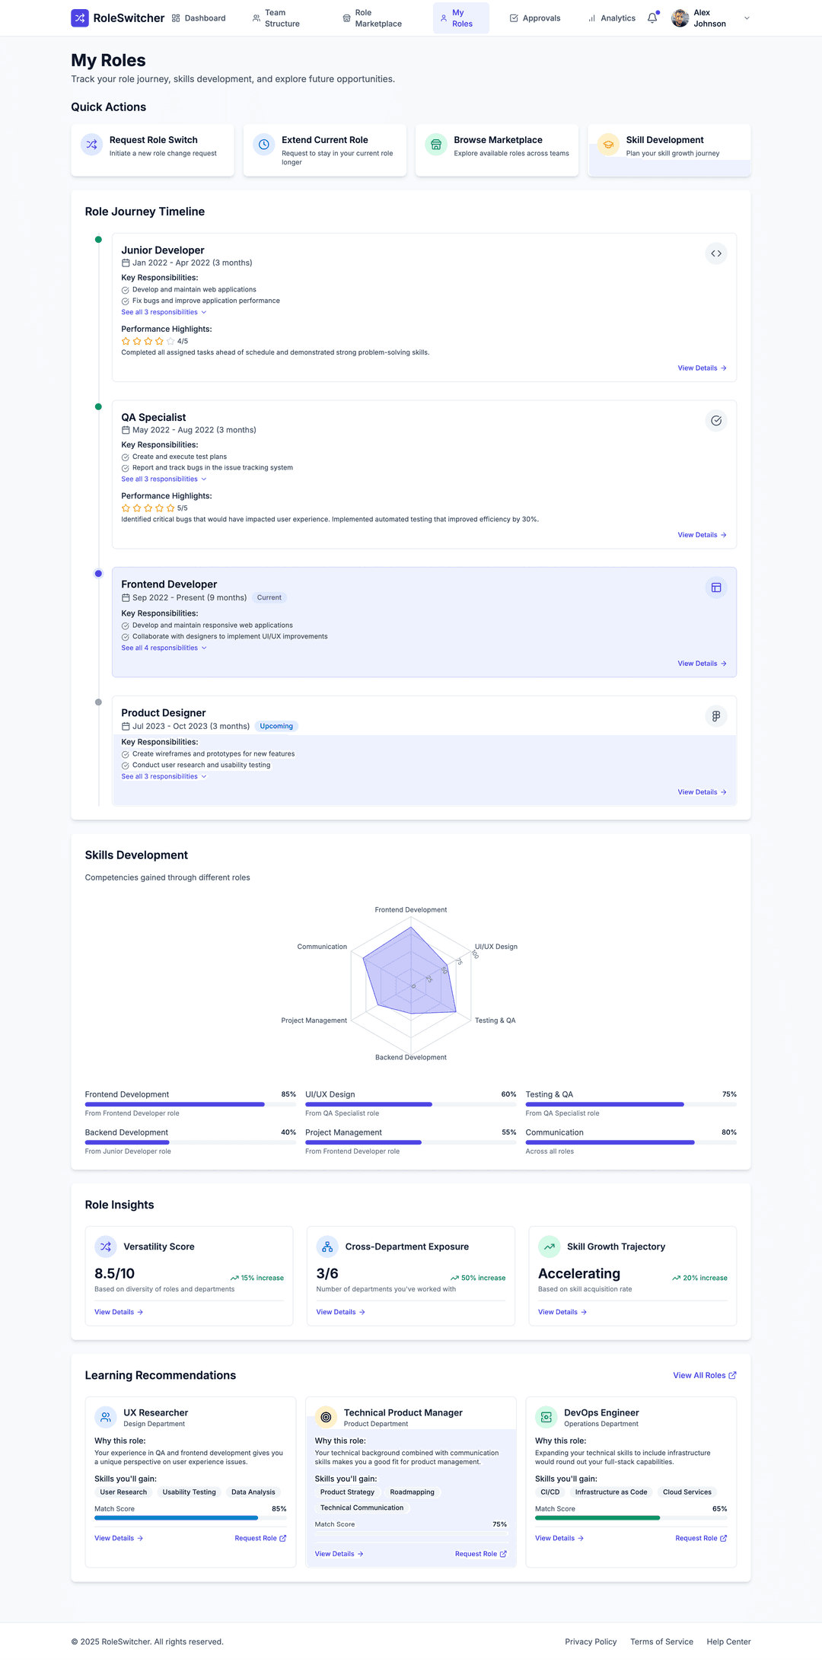This screenshot has height=1662, width=822.
Task: Expand all 3 responsibilities for Product Designer
Action: (164, 776)
